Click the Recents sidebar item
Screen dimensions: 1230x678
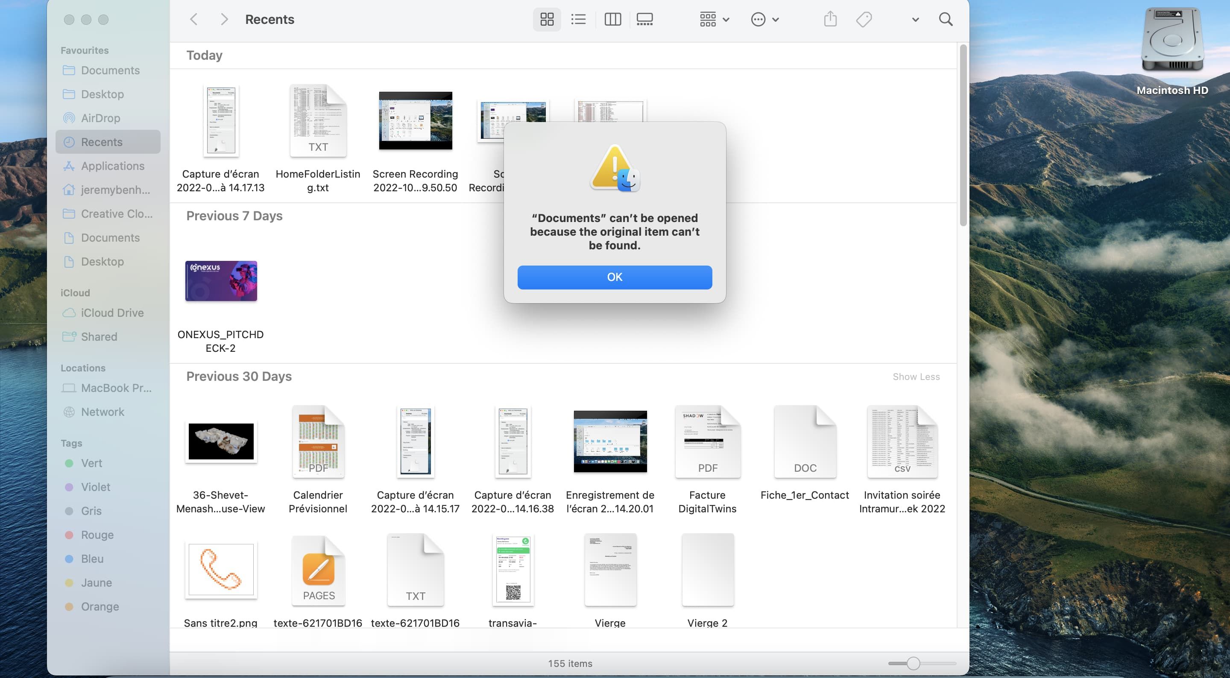click(101, 141)
